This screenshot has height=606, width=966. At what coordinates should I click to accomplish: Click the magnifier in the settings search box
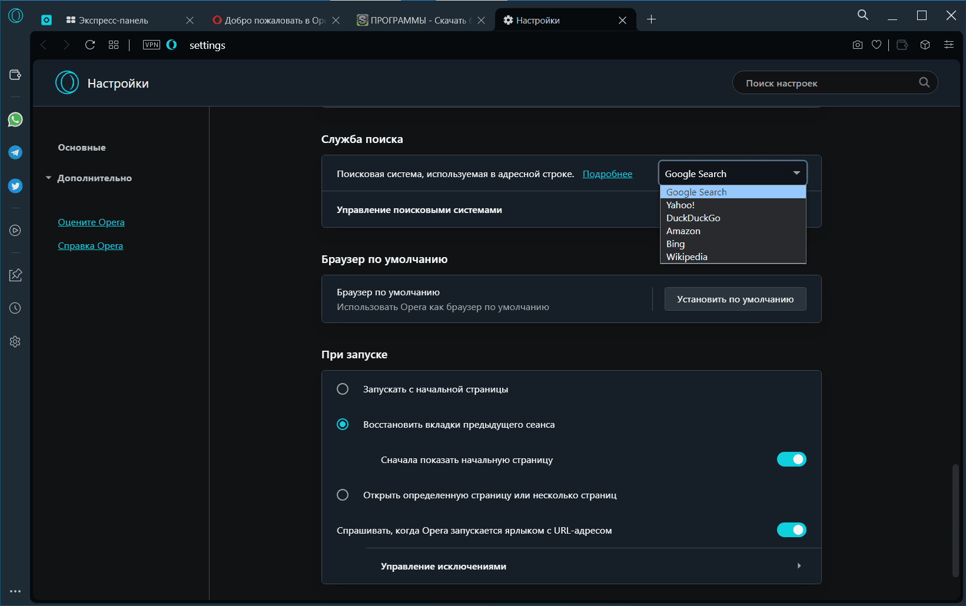coord(924,83)
